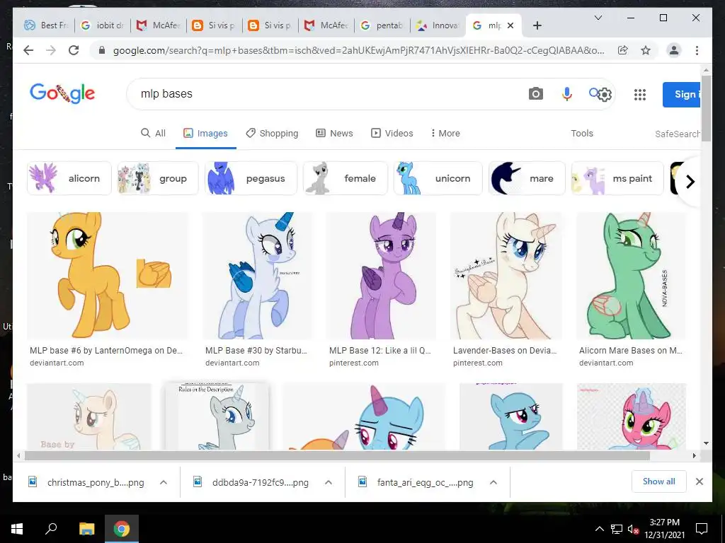Filter by female chip
Viewport: 725px width, 543px height.
tap(346, 178)
